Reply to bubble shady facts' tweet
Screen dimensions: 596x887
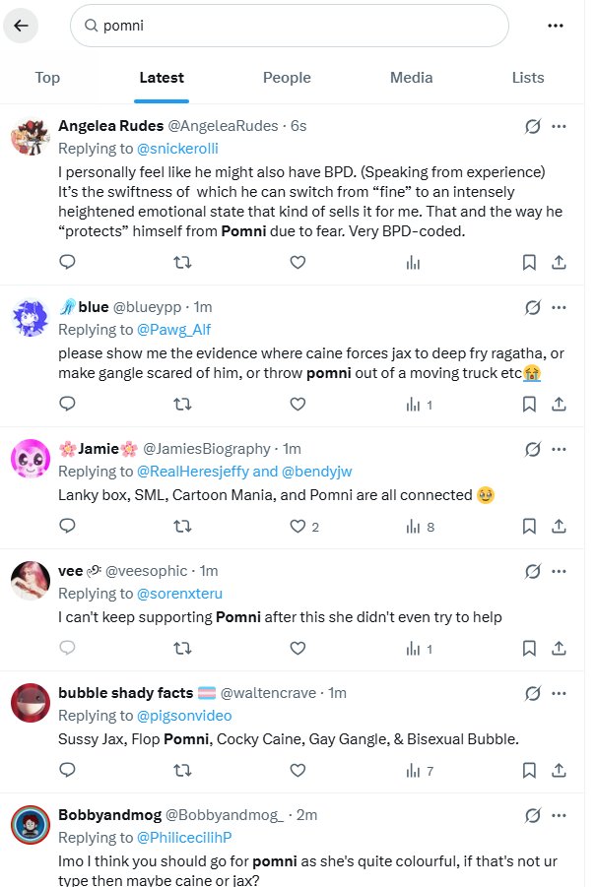click(x=67, y=771)
